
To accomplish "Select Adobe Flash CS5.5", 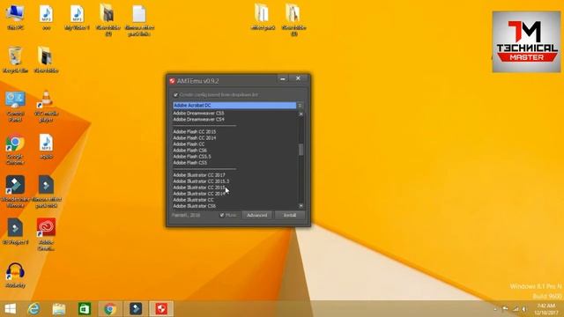I will 192,157.
